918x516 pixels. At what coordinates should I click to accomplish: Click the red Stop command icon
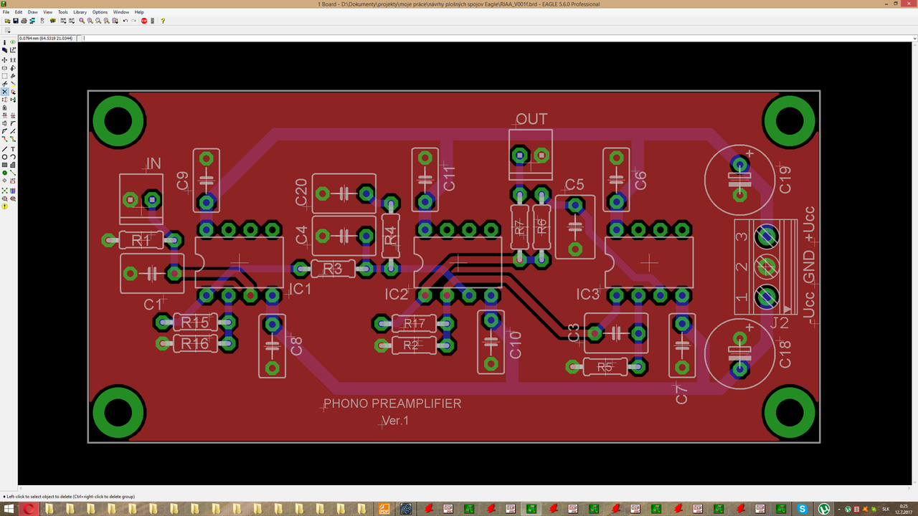[144, 21]
